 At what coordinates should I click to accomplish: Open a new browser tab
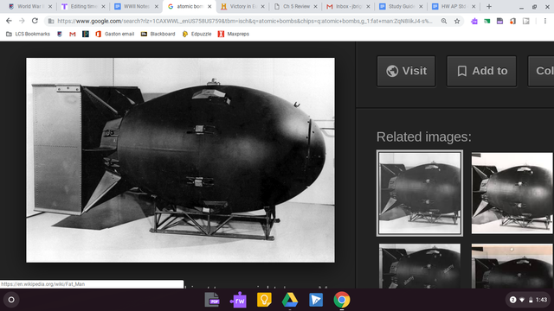[489, 6]
